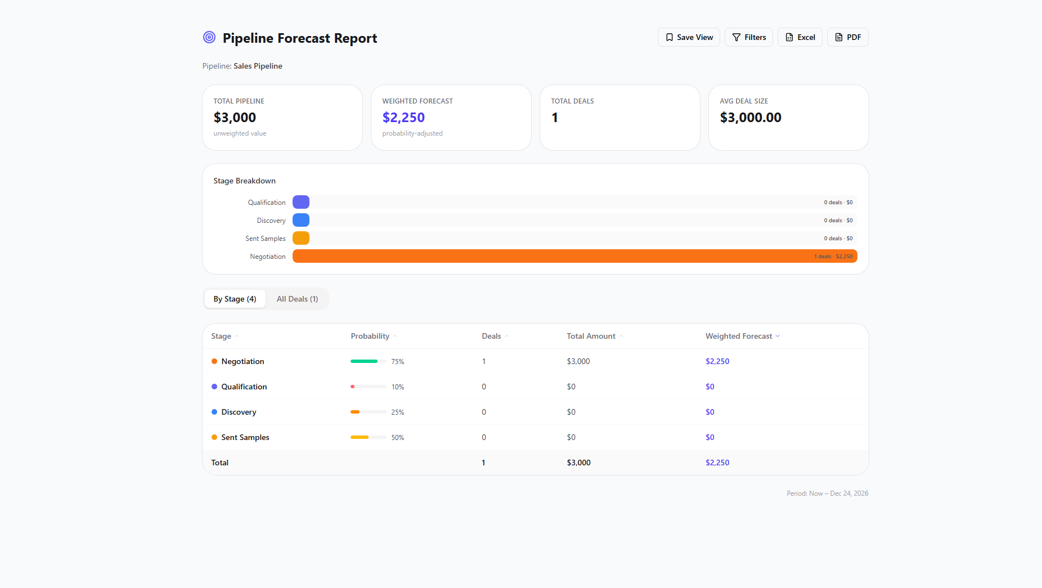
Task: Sort by Weighted Forecast chevron
Action: pyautogui.click(x=778, y=336)
